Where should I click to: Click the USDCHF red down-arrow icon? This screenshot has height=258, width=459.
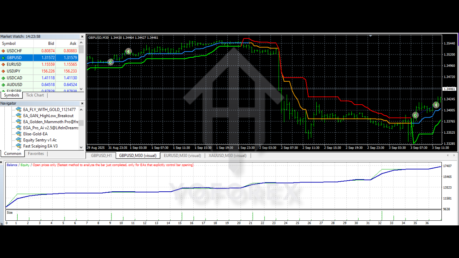3,51
